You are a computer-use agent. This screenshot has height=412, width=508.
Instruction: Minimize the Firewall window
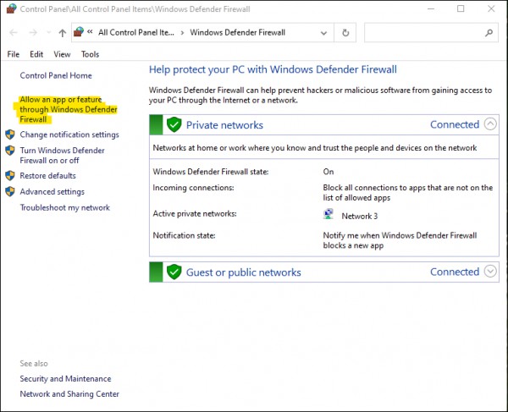click(x=431, y=8)
